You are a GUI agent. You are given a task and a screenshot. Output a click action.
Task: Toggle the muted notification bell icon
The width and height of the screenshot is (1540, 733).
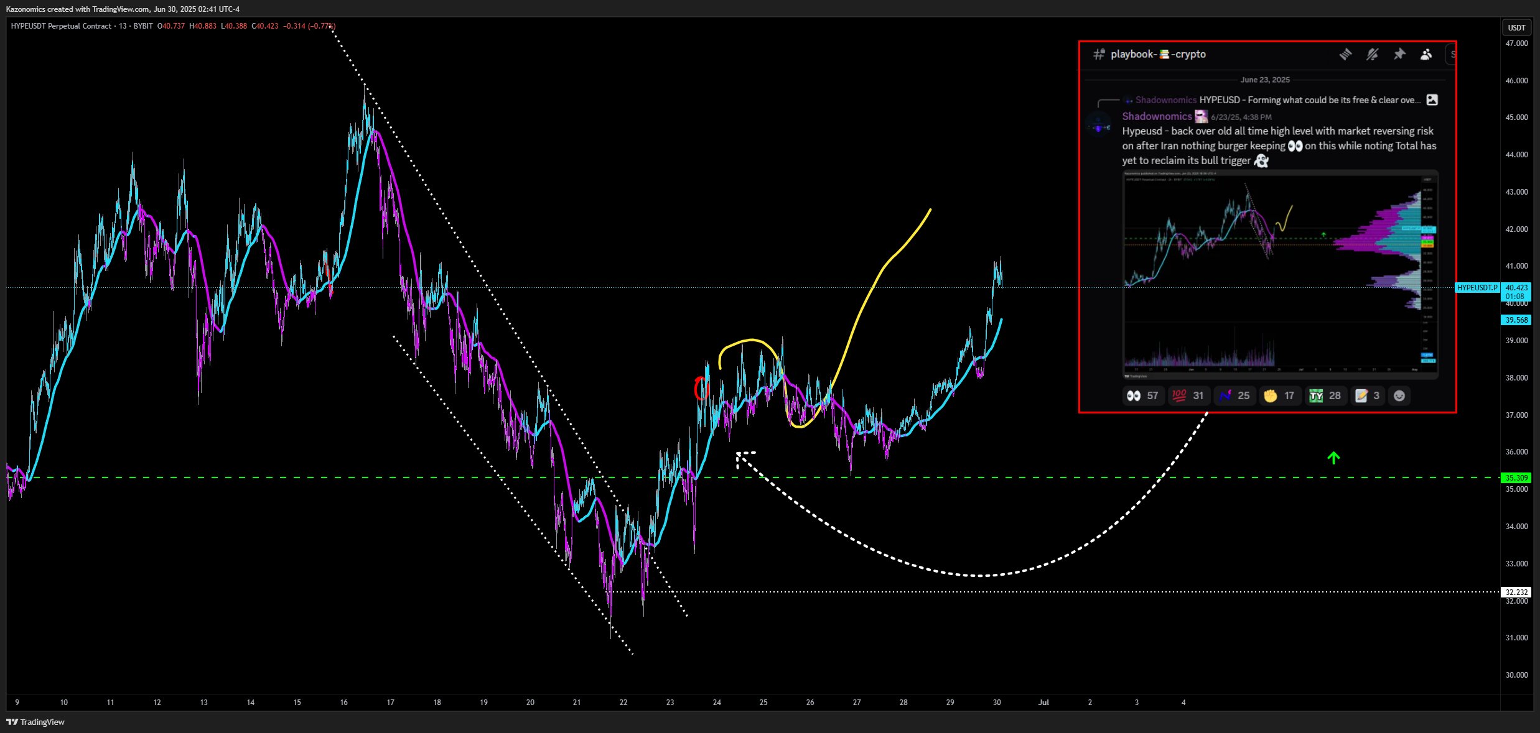1372,55
